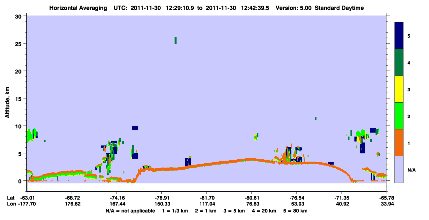
Task: Click the dark blue block near 10 km altitude
Action: 135,128
